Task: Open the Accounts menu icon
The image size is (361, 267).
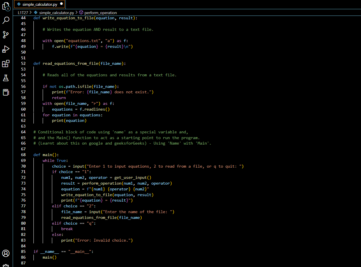Action: (x=6, y=253)
